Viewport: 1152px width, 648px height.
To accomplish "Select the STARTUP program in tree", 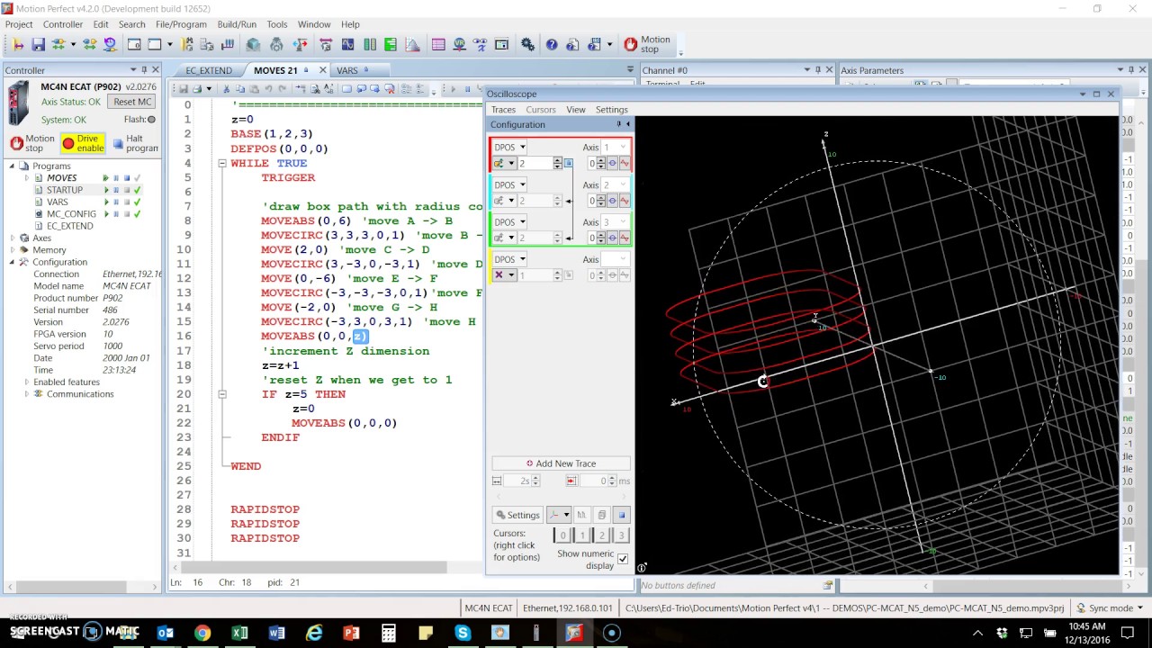I will pos(64,190).
